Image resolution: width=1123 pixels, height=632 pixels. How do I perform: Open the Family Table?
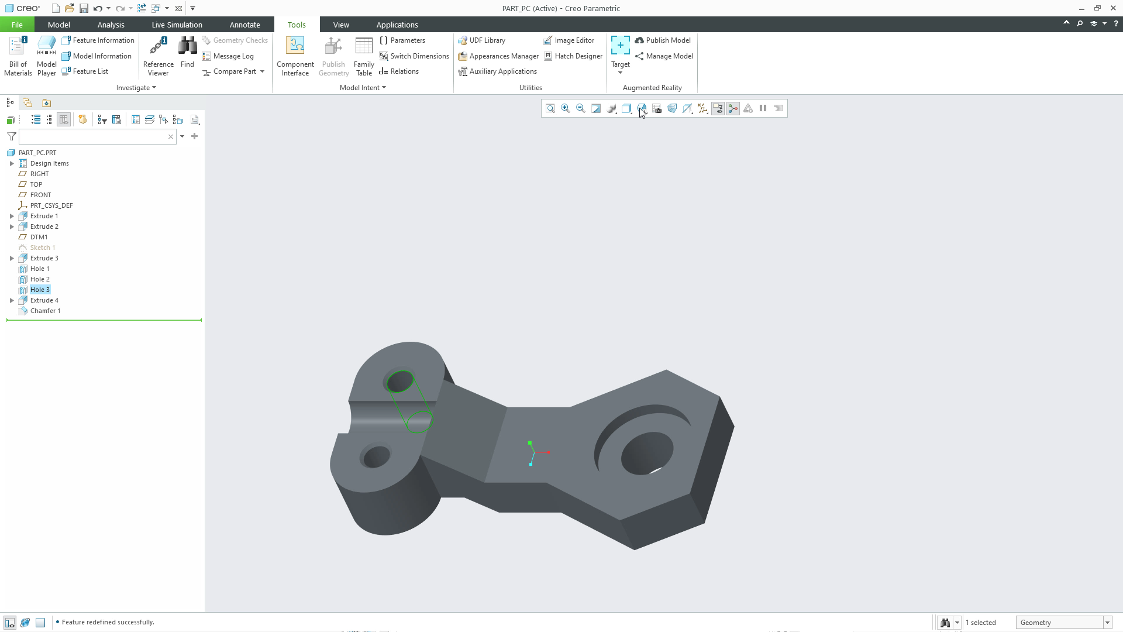(364, 56)
